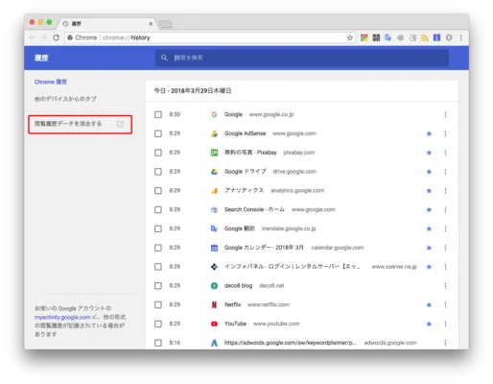493x384 pixels.
Task: Check the box for the Search Console entry
Action: [x=158, y=209]
